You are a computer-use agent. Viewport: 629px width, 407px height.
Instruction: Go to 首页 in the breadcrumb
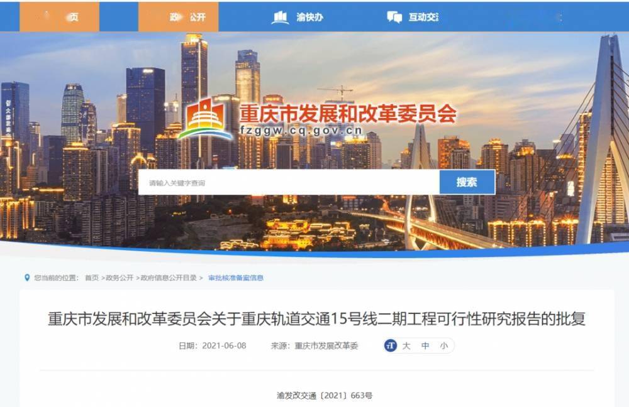pyautogui.click(x=92, y=278)
